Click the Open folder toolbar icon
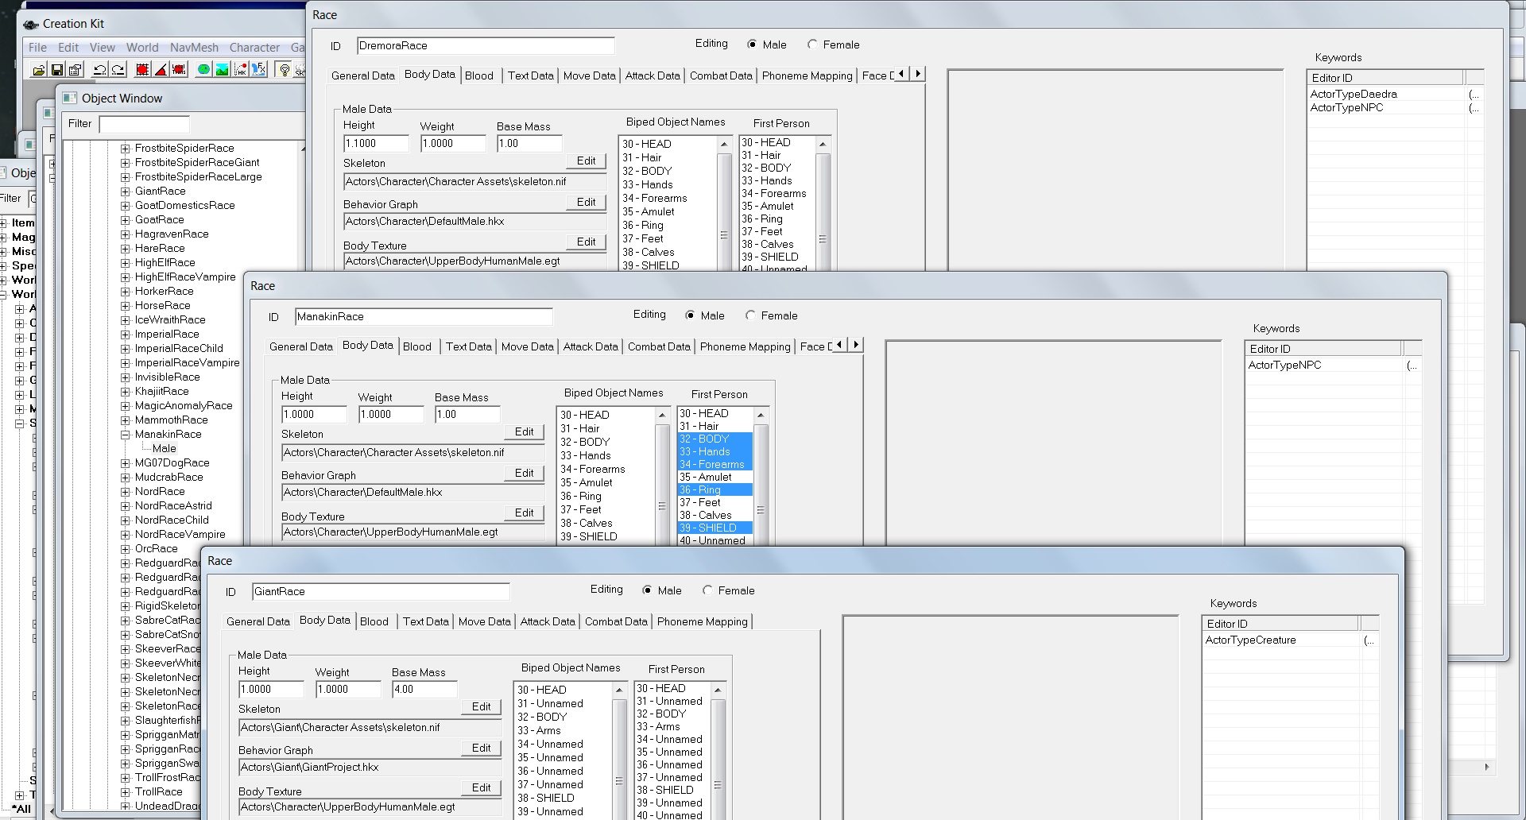Screen dimensions: 1526x820 [38, 70]
